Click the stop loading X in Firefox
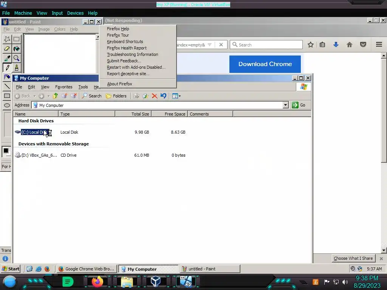Screen dimensions: 387x290 (221, 45)
